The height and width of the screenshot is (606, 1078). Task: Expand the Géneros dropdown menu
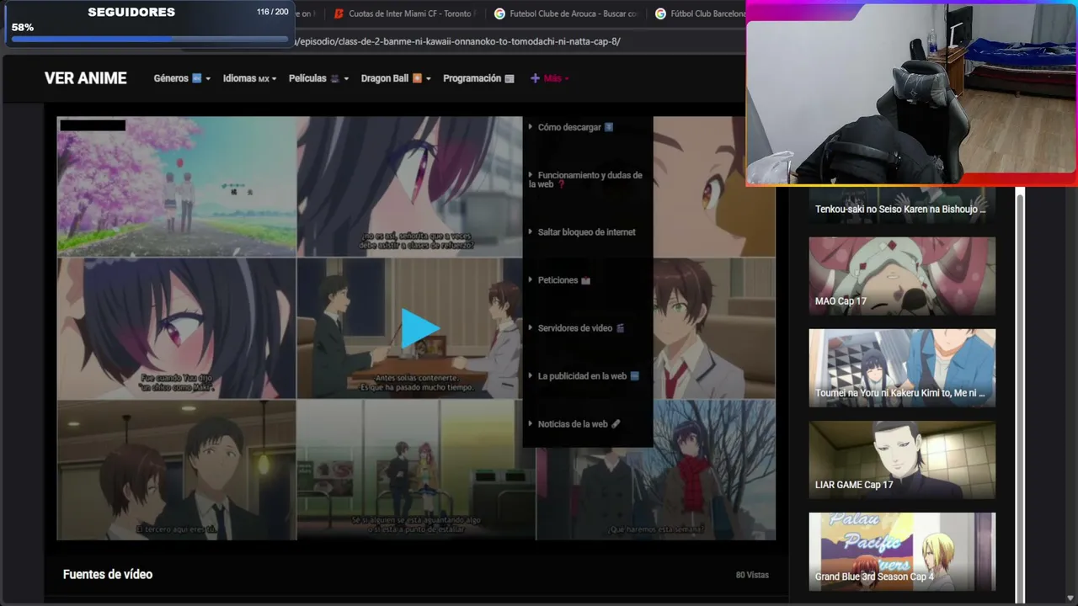(x=182, y=78)
